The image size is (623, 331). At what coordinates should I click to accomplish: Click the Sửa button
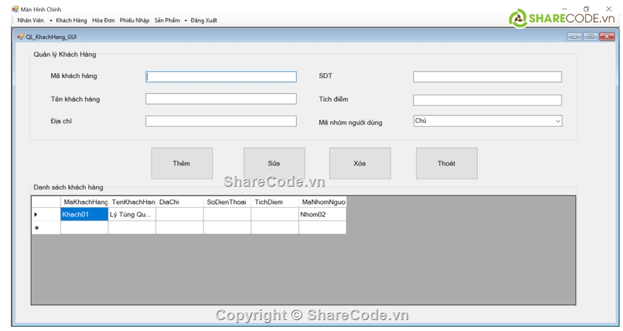(274, 163)
